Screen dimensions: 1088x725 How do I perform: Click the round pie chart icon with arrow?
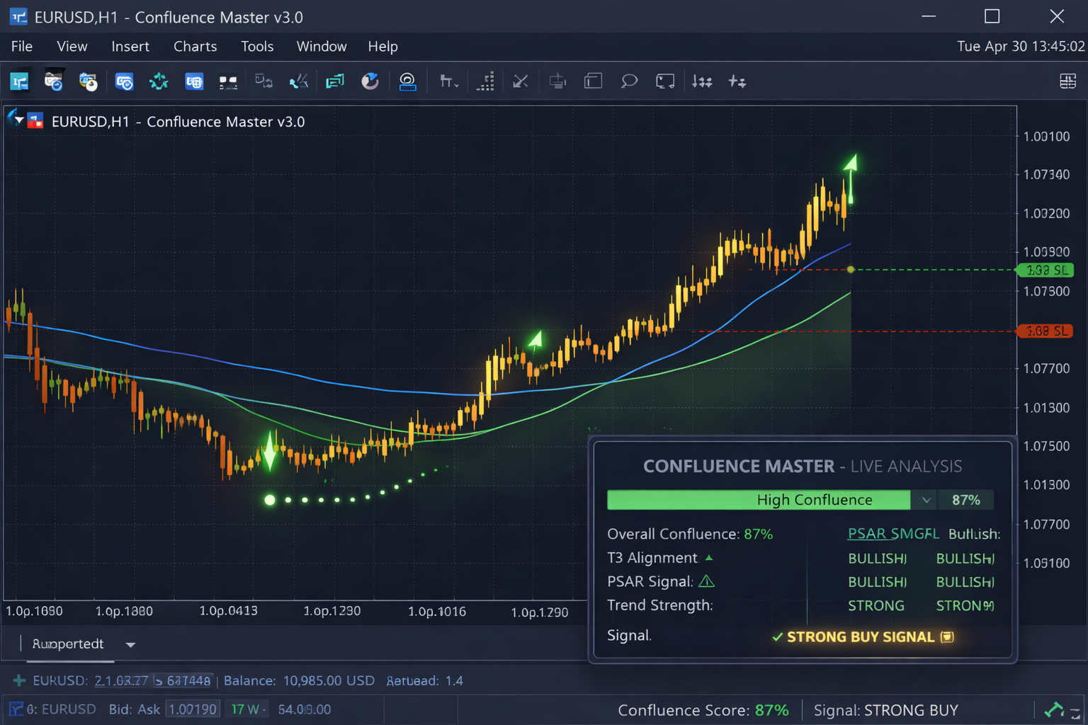pyautogui.click(x=370, y=81)
